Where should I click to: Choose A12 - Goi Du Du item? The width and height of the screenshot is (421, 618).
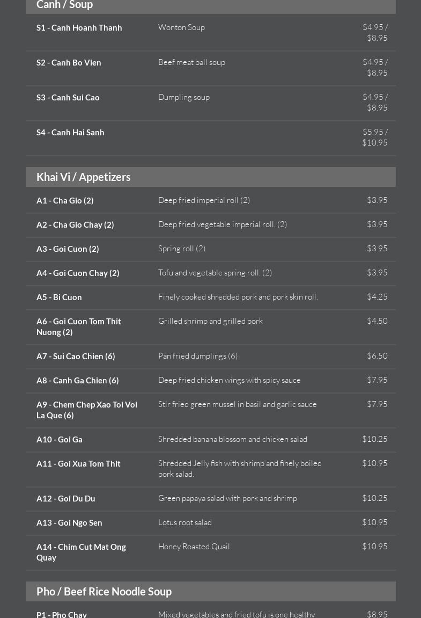[66, 499]
